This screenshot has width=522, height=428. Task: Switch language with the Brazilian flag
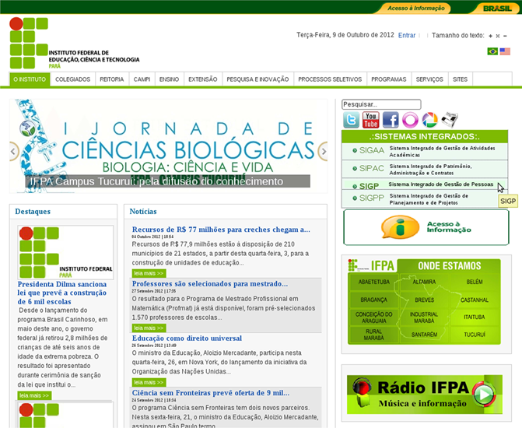click(x=492, y=51)
